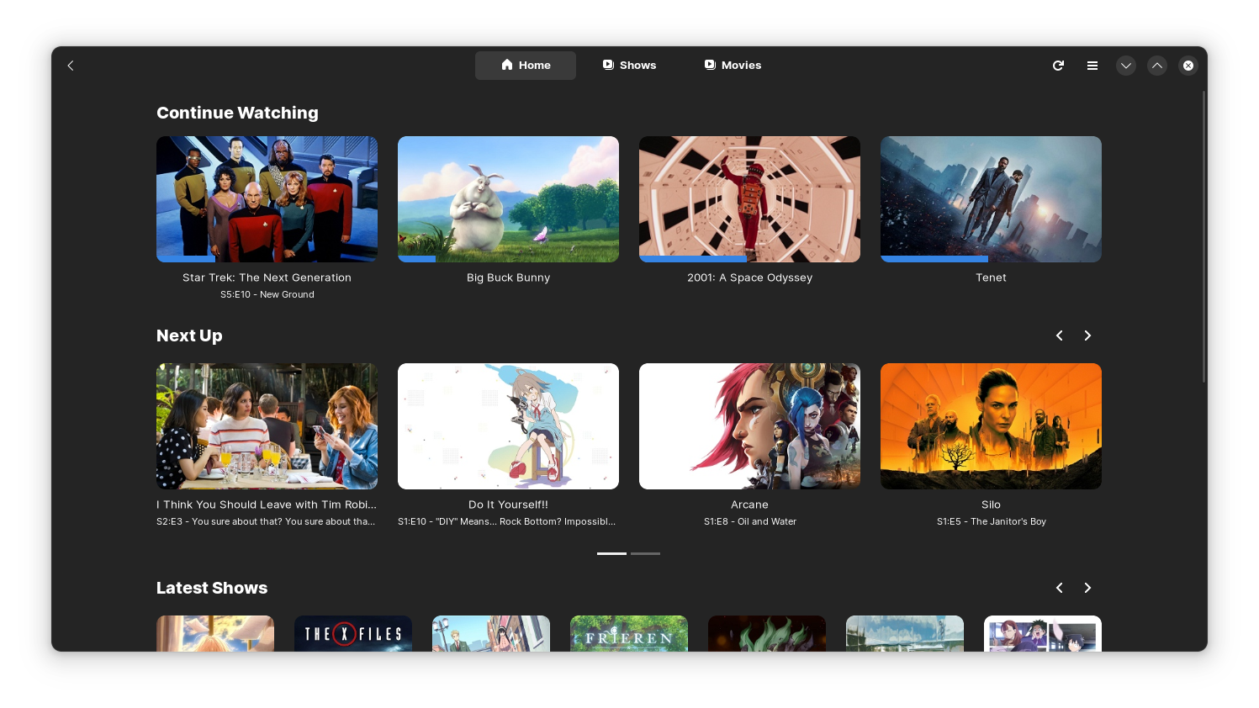Maximize the window with up chevron button

point(1157,66)
